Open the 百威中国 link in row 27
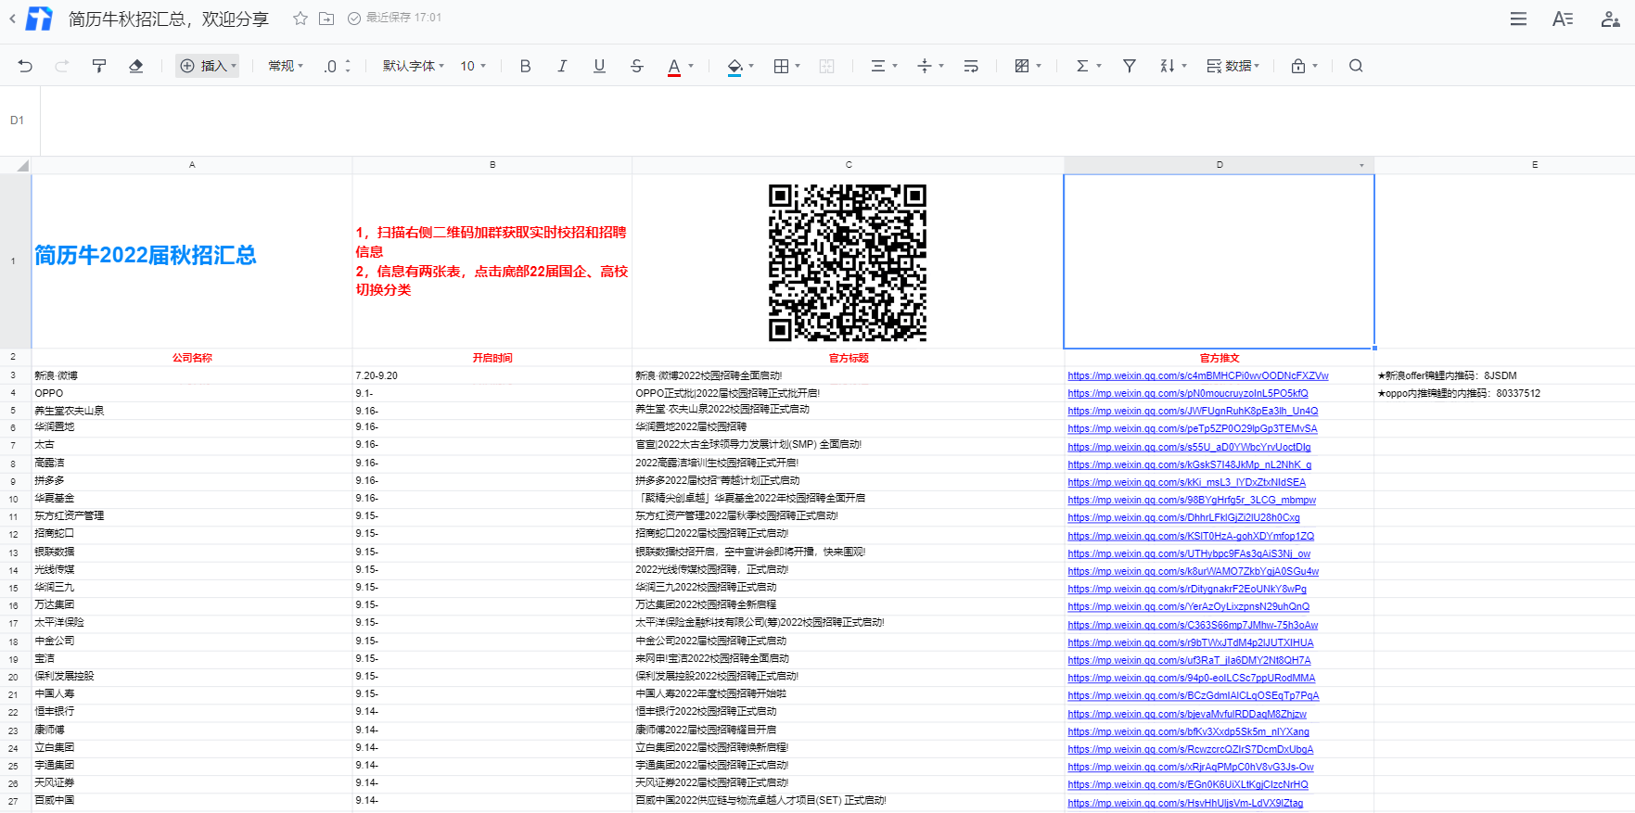 point(1185,803)
